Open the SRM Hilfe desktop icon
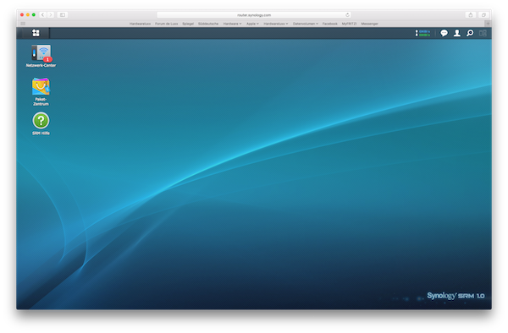Viewport: 508px width, 333px height. (41, 124)
